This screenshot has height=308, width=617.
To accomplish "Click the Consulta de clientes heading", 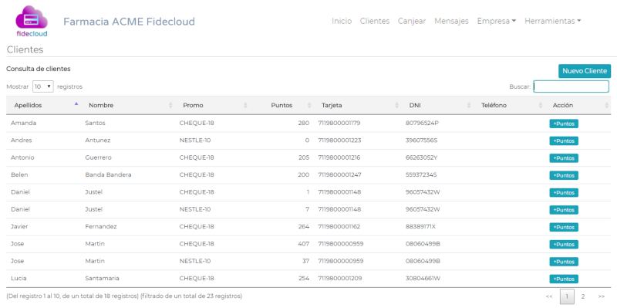I will 39,69.
